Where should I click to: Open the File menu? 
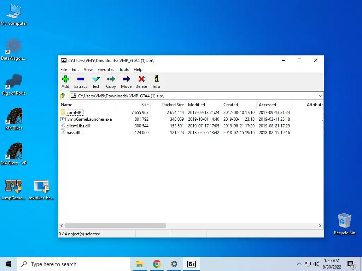pyautogui.click(x=64, y=70)
